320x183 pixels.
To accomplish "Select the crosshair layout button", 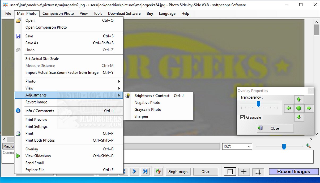I will [244, 172].
